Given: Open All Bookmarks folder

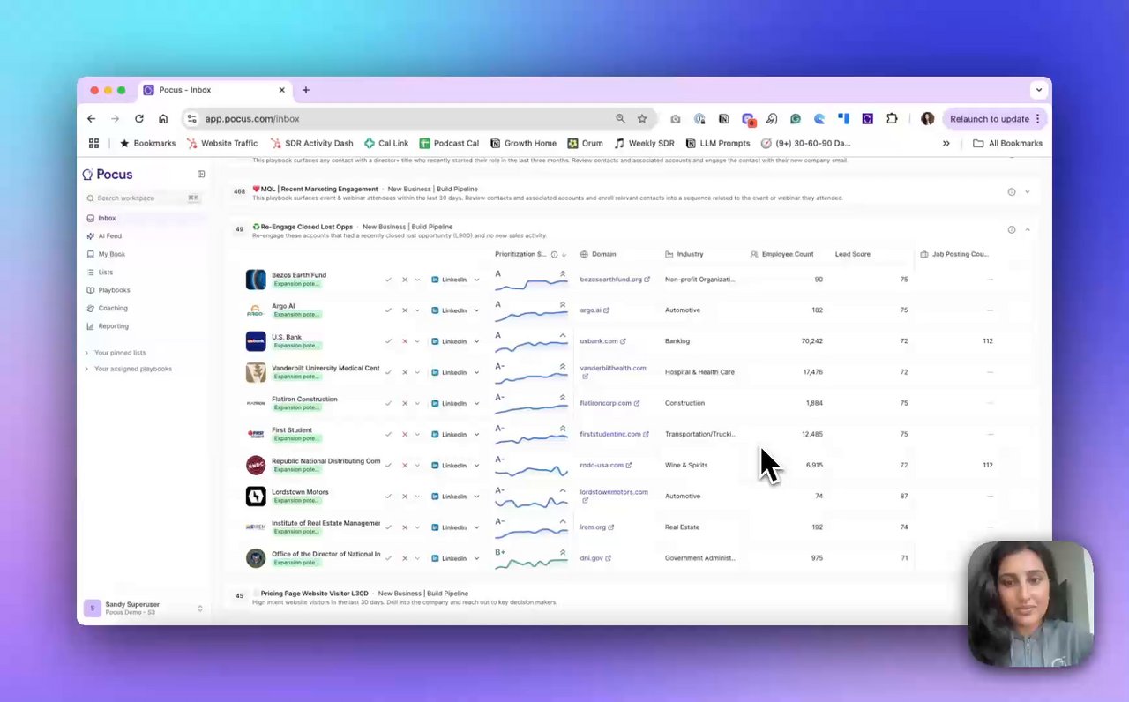Looking at the screenshot, I should click(x=1007, y=144).
